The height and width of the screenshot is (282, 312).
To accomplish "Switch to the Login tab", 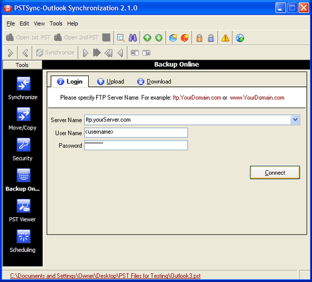I will (x=70, y=82).
